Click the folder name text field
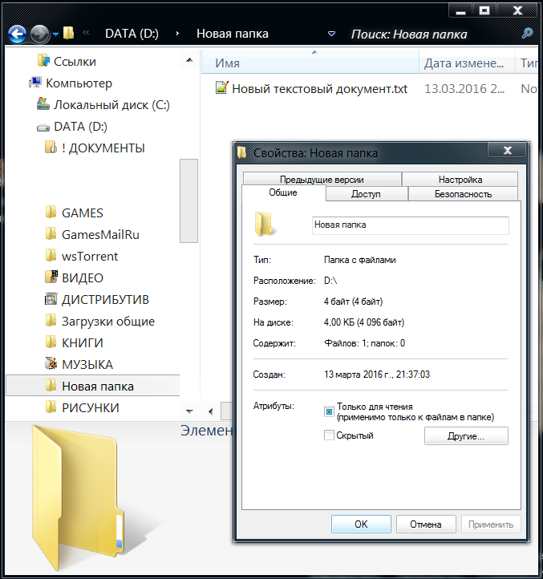543x579 pixels. pyautogui.click(x=409, y=225)
